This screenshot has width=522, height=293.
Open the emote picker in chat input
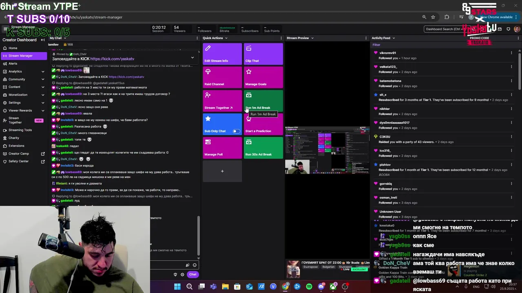tap(195, 265)
